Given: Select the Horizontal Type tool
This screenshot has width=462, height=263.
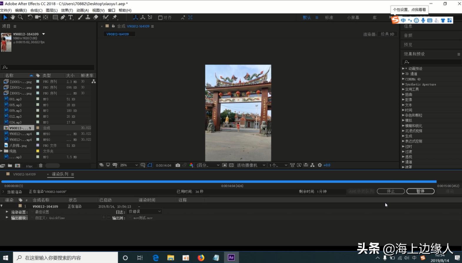Looking at the screenshot, I should pyautogui.click(x=71, y=17).
